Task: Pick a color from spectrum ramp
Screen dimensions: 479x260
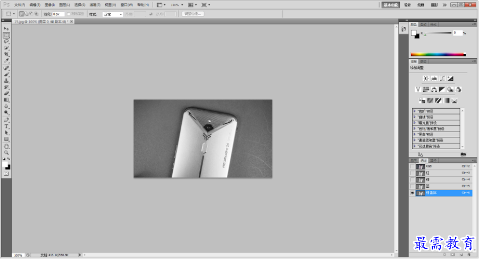Action: [x=438, y=55]
